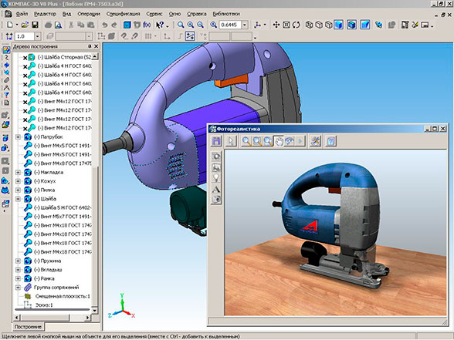Open print preview from the main toolbar
This screenshot has width=454, height=340.
tap(58, 25)
